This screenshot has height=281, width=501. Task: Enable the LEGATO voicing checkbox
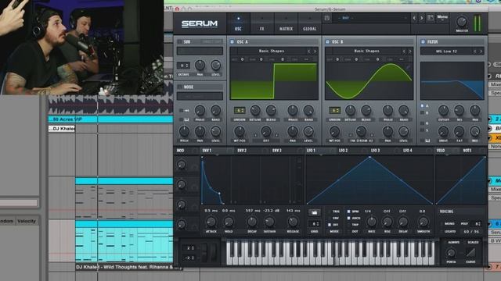point(442,231)
